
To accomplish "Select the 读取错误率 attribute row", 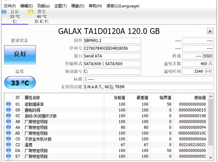I will point(106,104).
